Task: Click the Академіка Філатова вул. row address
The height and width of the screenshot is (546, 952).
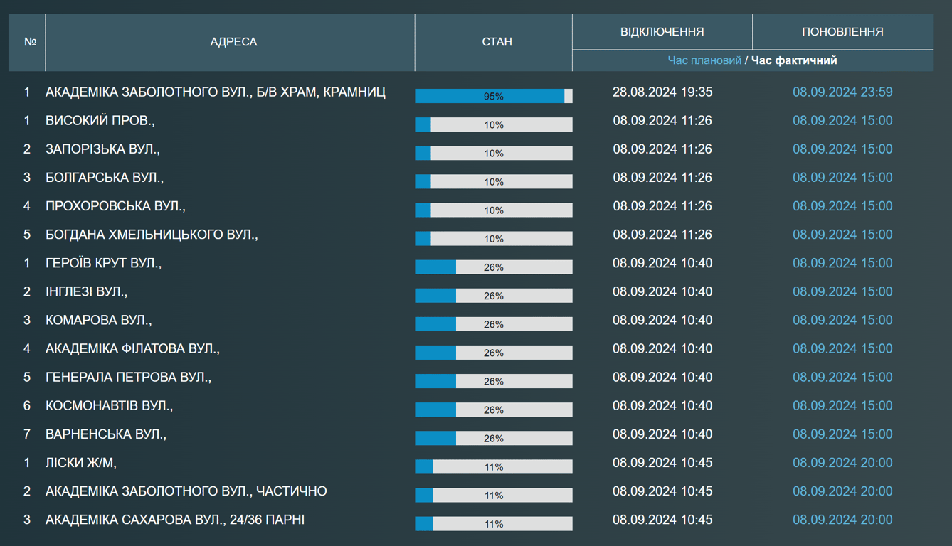Action: (x=132, y=348)
